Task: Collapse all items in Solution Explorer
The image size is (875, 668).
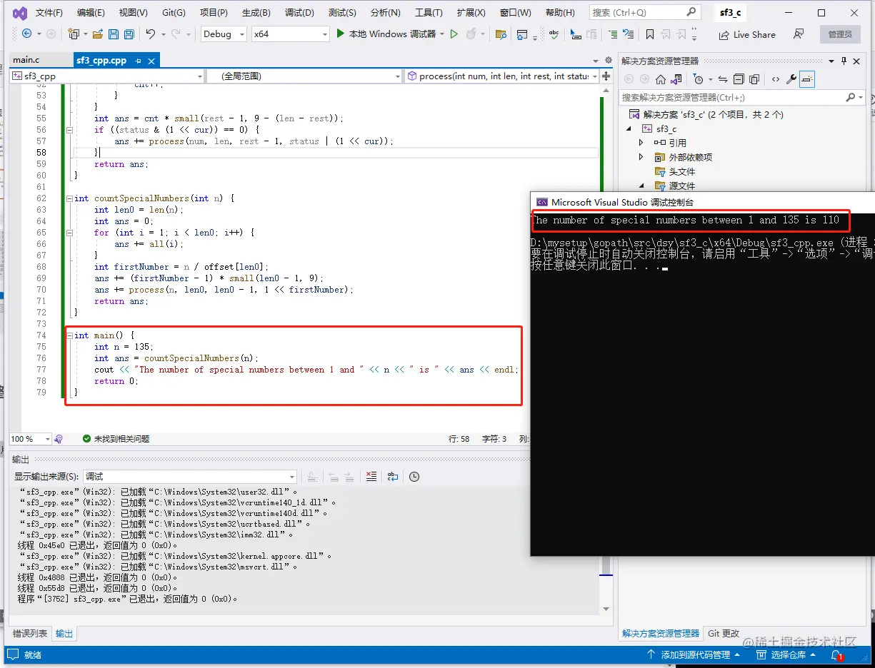Action: coord(739,79)
